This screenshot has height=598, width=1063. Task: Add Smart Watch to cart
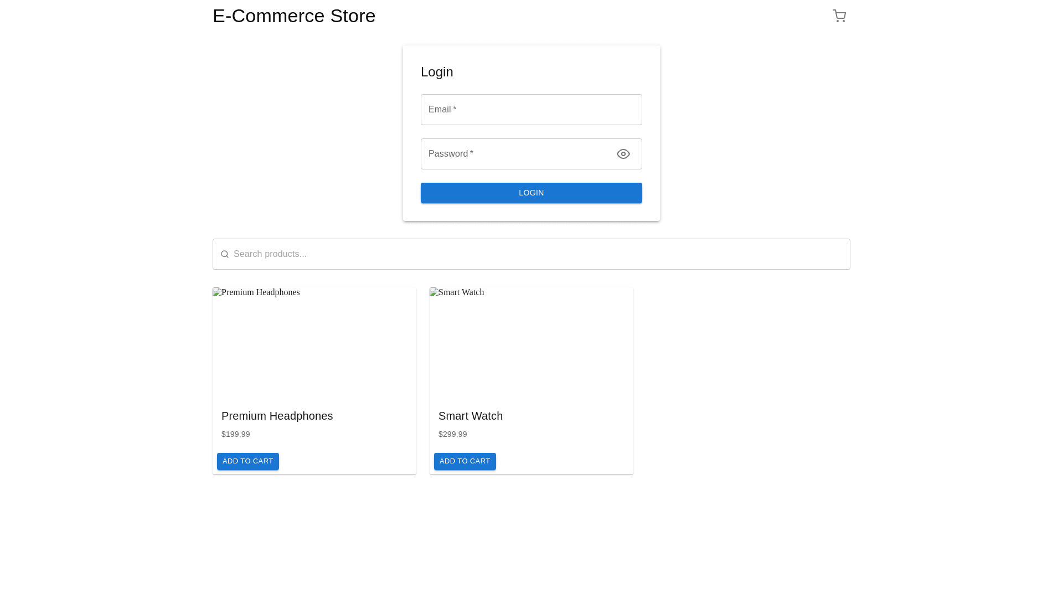pos(465,461)
